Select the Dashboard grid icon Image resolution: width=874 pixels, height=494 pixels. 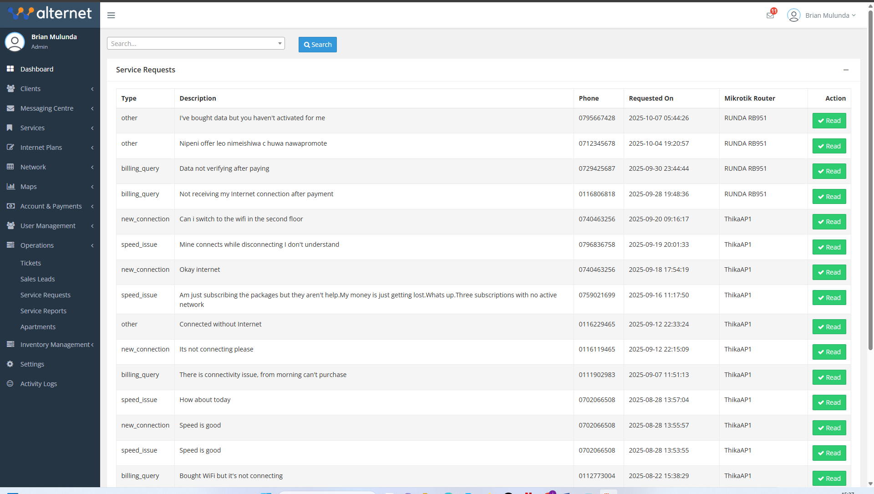(10, 69)
